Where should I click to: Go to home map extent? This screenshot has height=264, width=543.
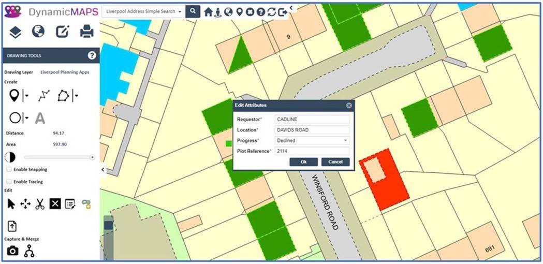point(208,12)
